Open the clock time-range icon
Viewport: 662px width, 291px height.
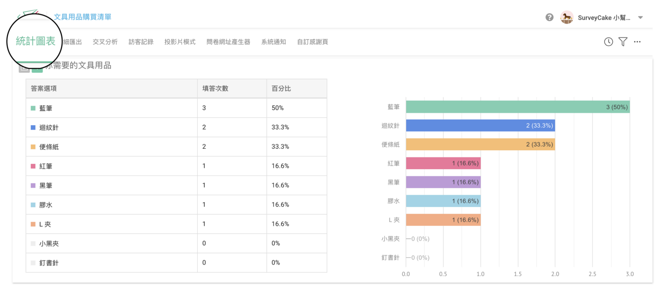coord(609,42)
